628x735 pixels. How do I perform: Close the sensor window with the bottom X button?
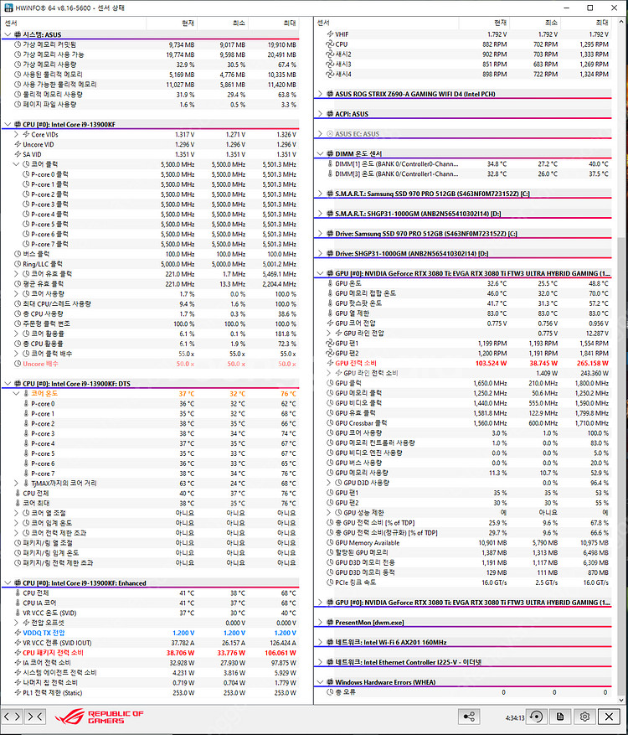tap(609, 717)
